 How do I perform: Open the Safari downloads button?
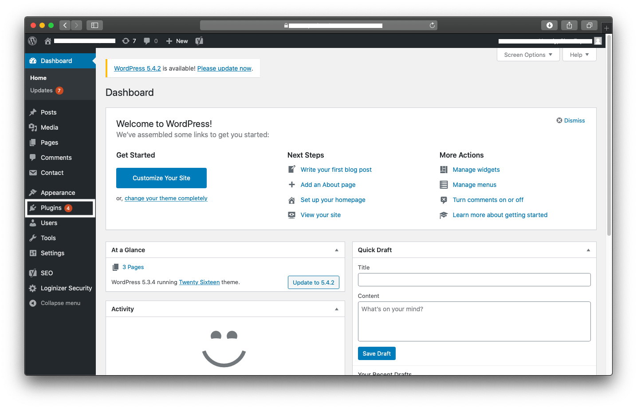coord(549,25)
